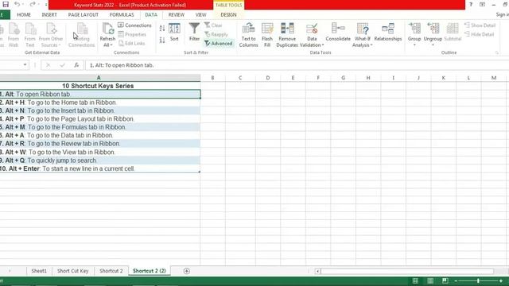The image size is (509, 286).
Task: Select column D header
Action: tap(268, 78)
